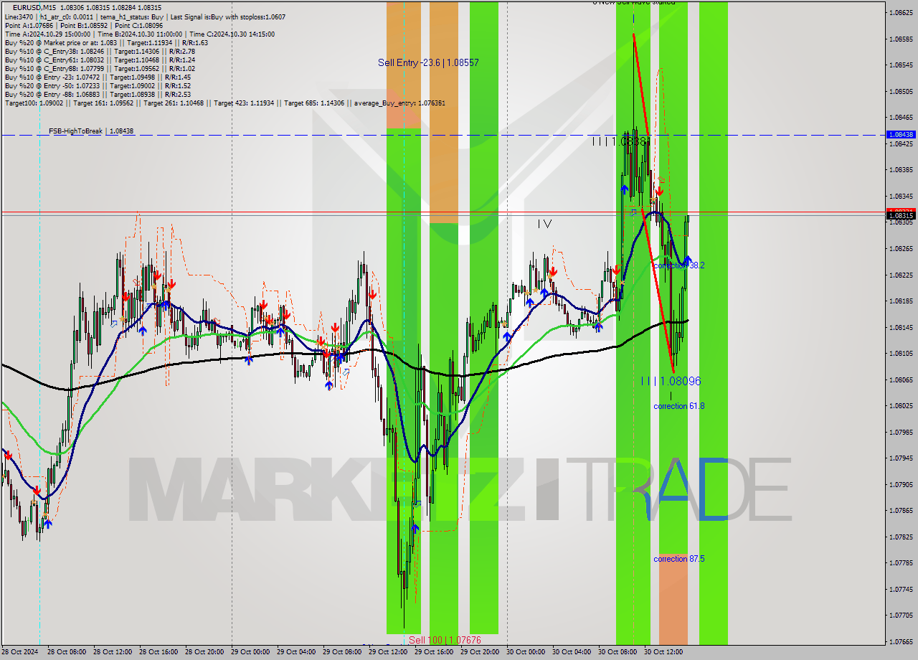Click the 1.08545 price axis label
This screenshot has height=660, width=918.
[900, 65]
